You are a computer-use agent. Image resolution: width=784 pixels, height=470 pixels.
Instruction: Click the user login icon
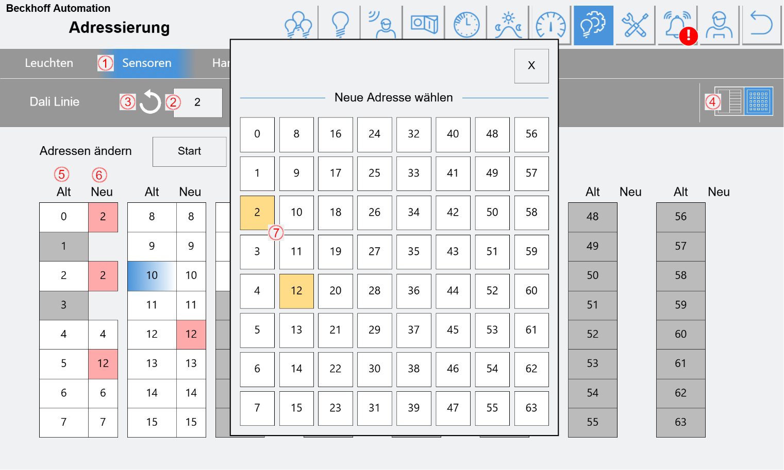pos(719,25)
